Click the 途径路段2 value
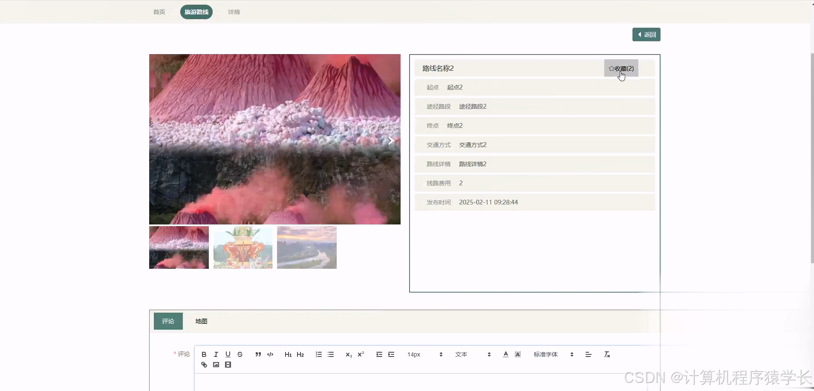The width and height of the screenshot is (814, 391). [473, 106]
